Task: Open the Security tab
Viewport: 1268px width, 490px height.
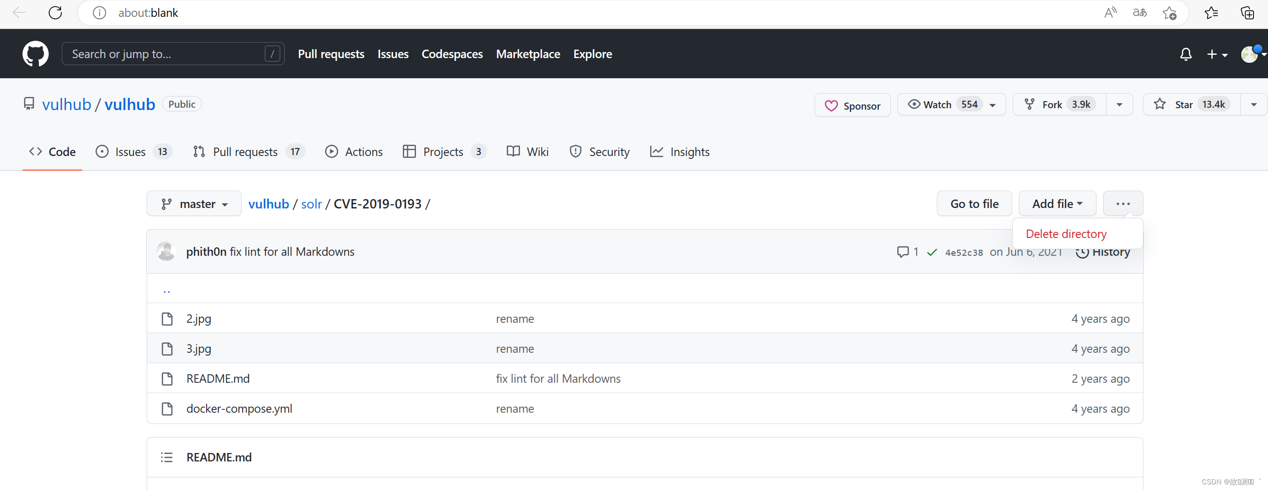Action: [x=599, y=152]
